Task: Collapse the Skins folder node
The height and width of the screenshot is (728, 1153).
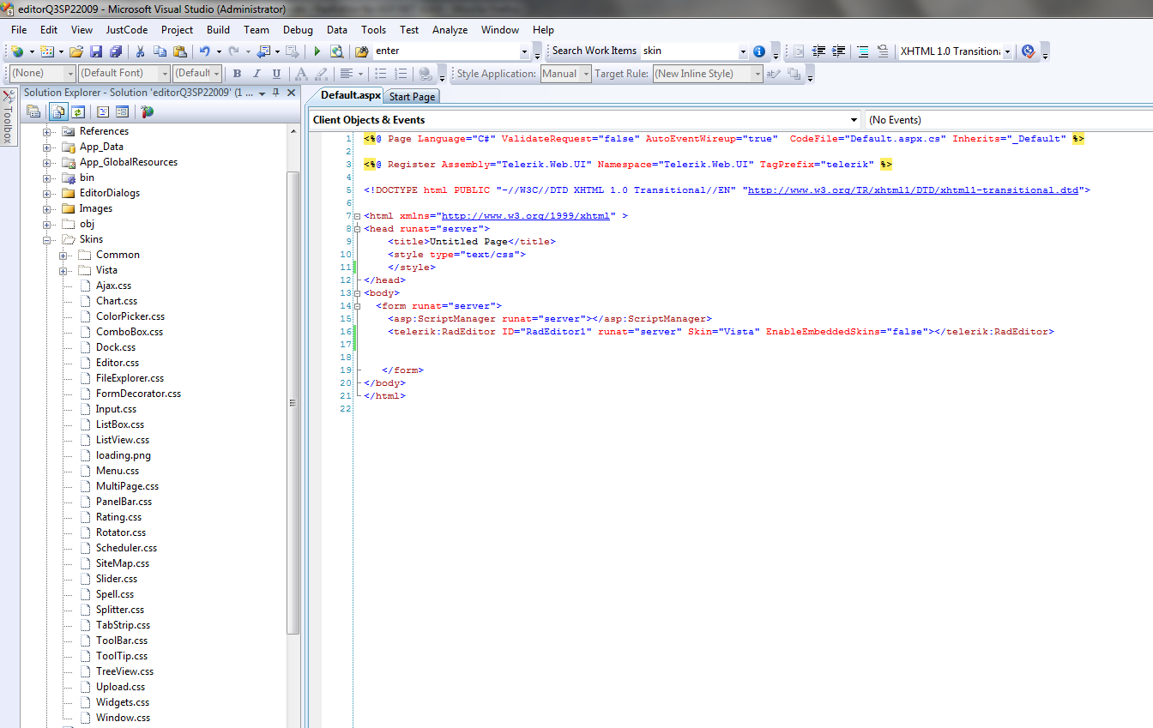Action: 47,239
